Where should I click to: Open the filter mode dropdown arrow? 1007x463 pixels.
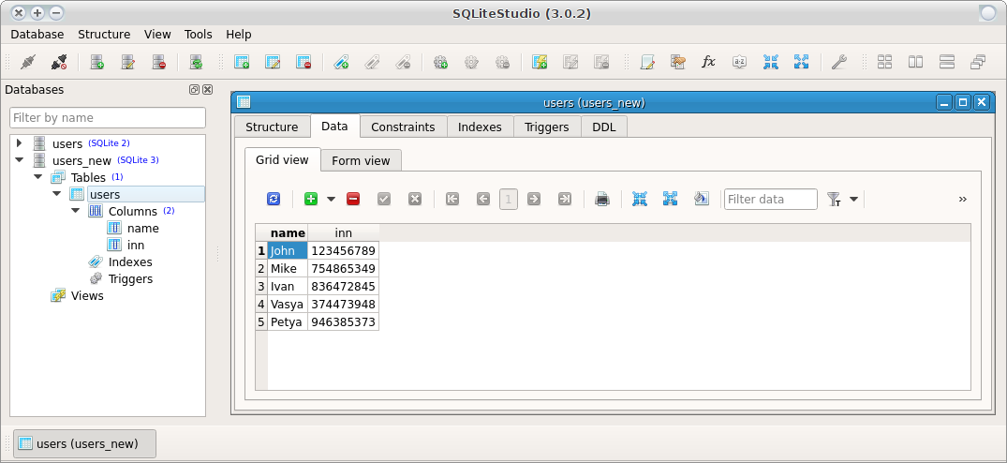[853, 199]
